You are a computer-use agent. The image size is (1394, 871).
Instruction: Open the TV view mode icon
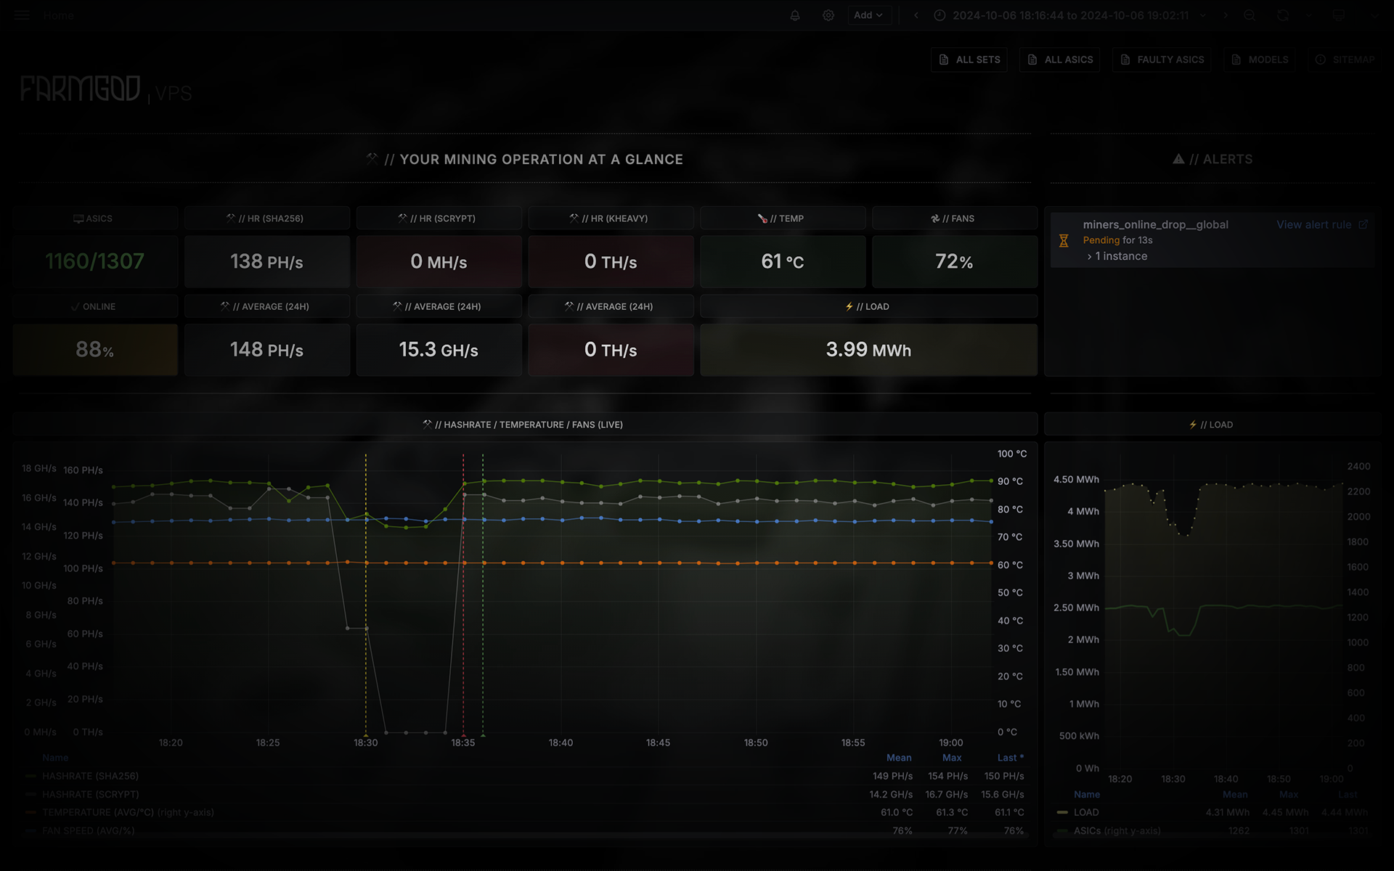click(1338, 15)
